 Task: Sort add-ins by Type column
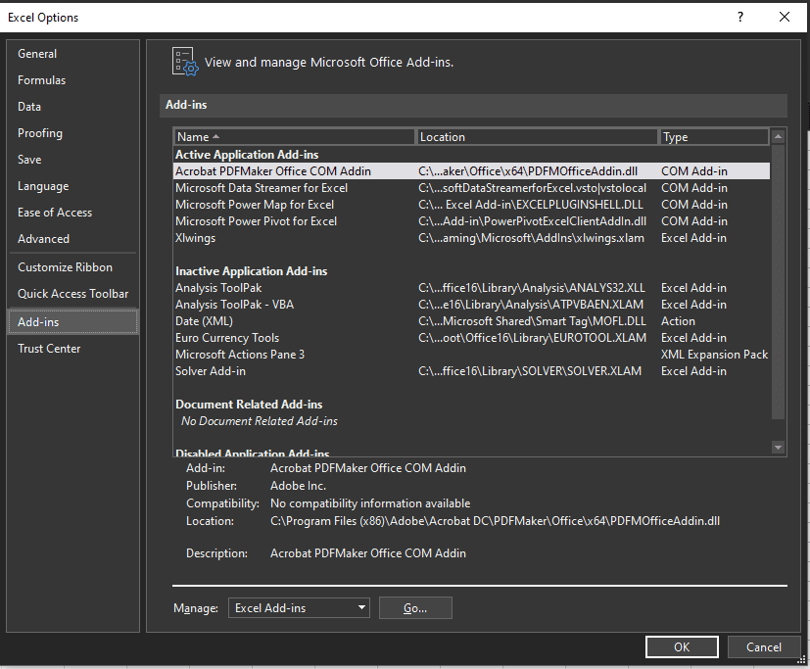click(x=713, y=137)
